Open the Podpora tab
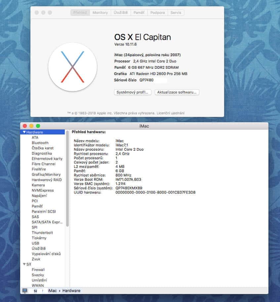The image size is (280, 302). (x=157, y=13)
